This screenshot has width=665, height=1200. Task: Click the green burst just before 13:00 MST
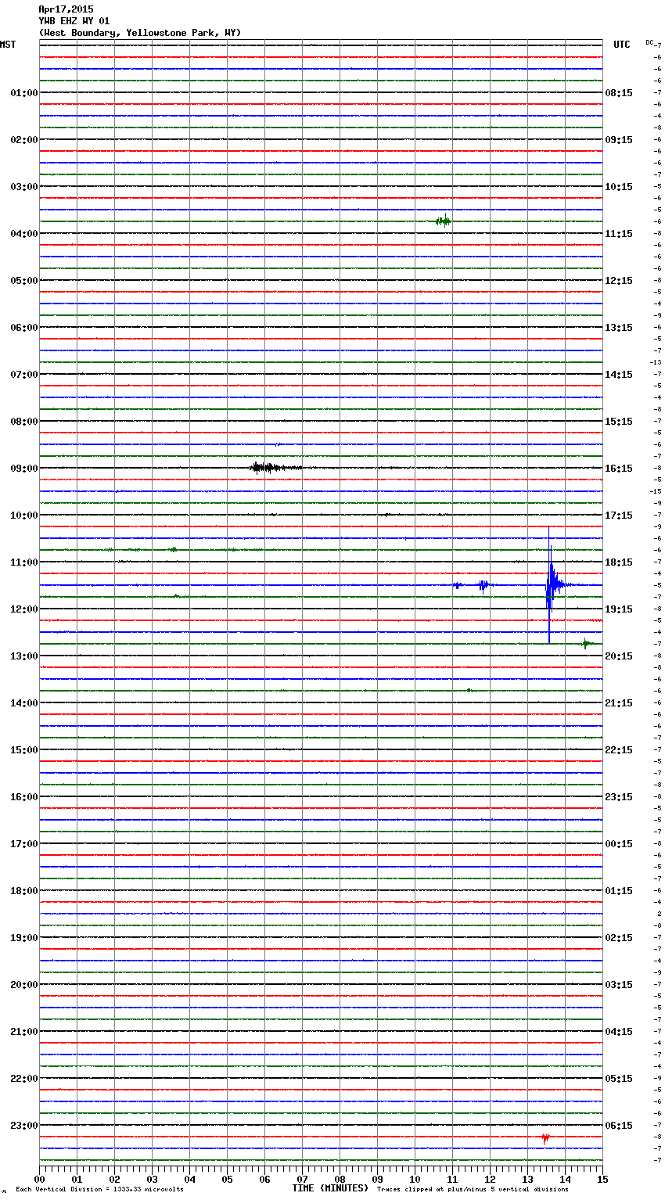tap(586, 644)
